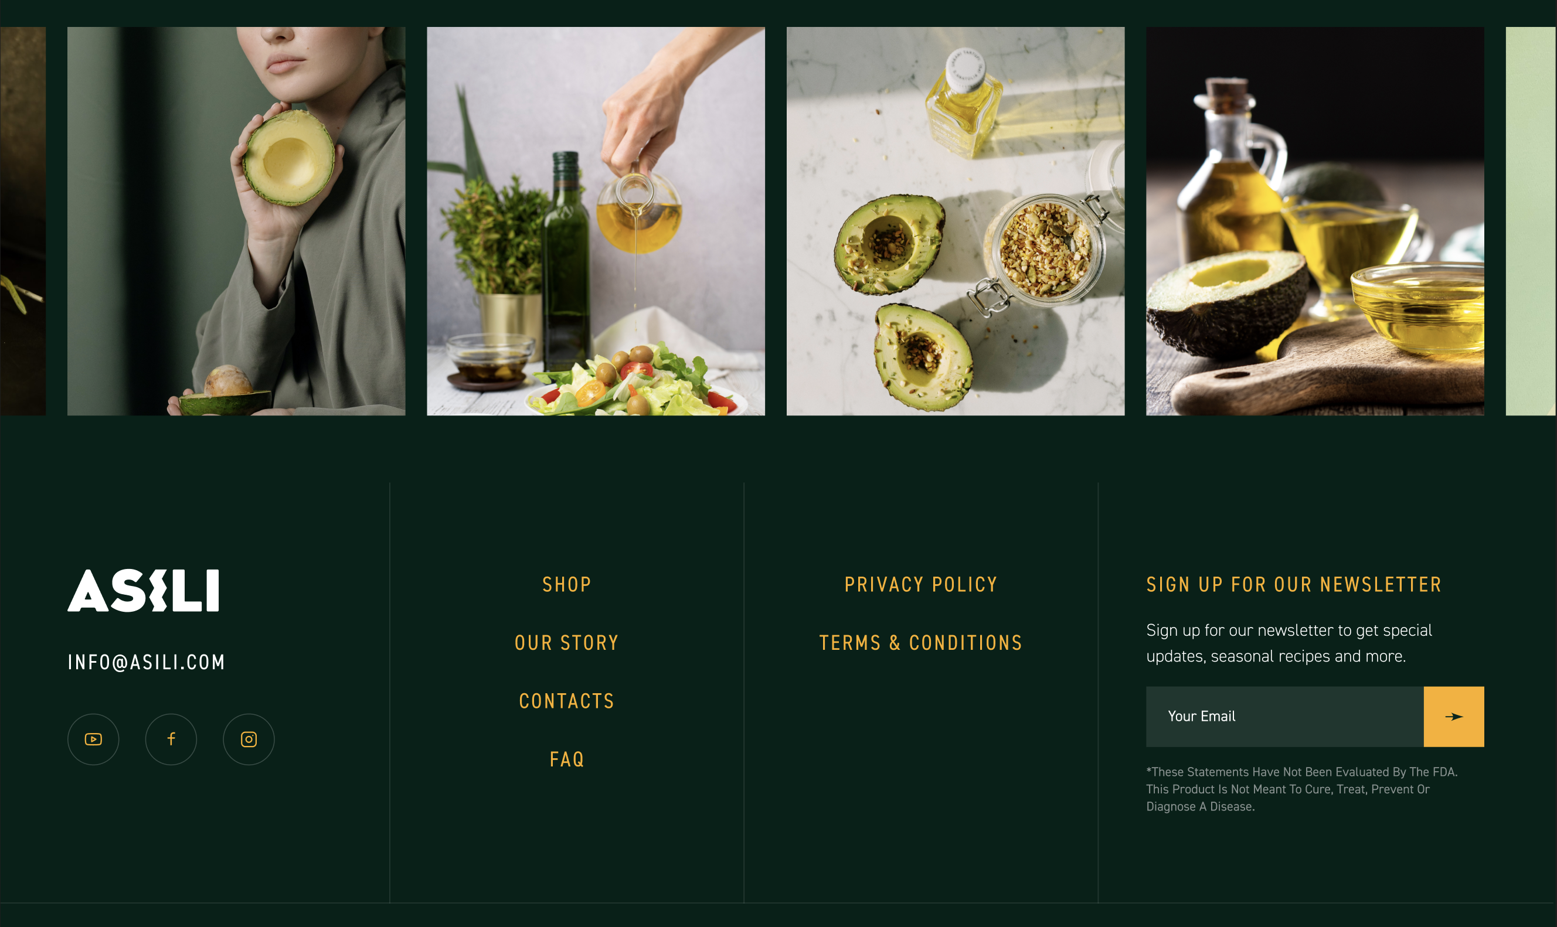View the Privacy Policy page

[x=921, y=585]
